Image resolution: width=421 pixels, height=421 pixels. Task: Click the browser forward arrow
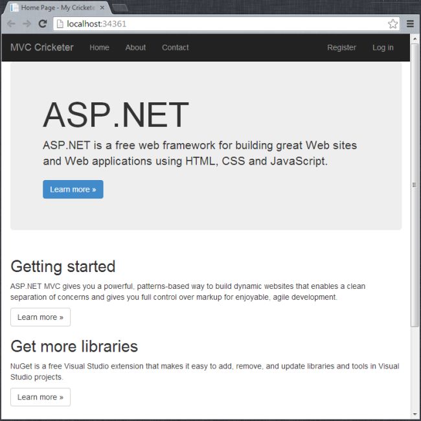tap(27, 24)
